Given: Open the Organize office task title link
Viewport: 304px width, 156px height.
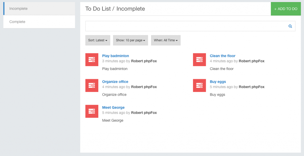Looking at the screenshot, I should (x=115, y=82).
